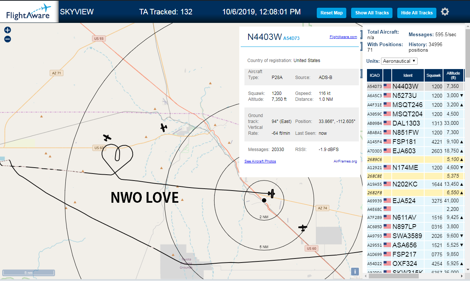Select the N851FW row in aircraft list
The width and height of the screenshot is (470, 281).
tap(415, 132)
